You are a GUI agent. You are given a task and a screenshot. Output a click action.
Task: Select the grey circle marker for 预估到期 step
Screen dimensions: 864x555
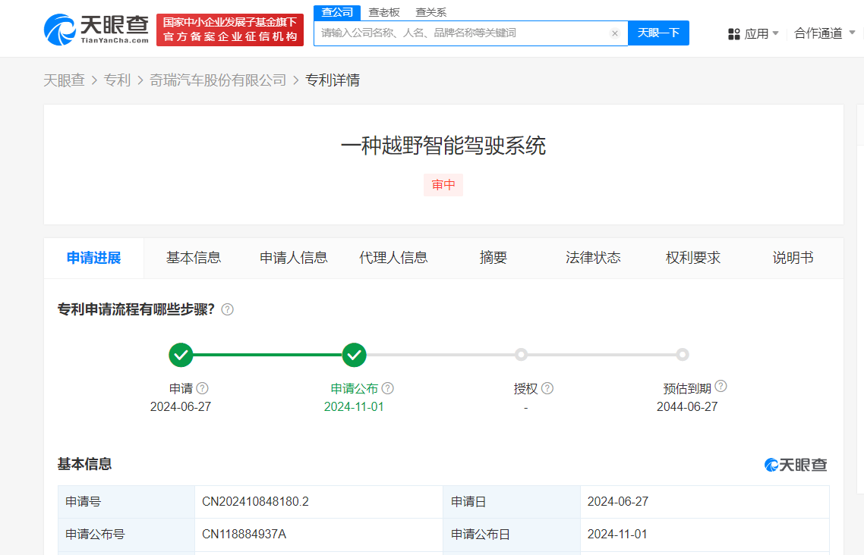(682, 355)
